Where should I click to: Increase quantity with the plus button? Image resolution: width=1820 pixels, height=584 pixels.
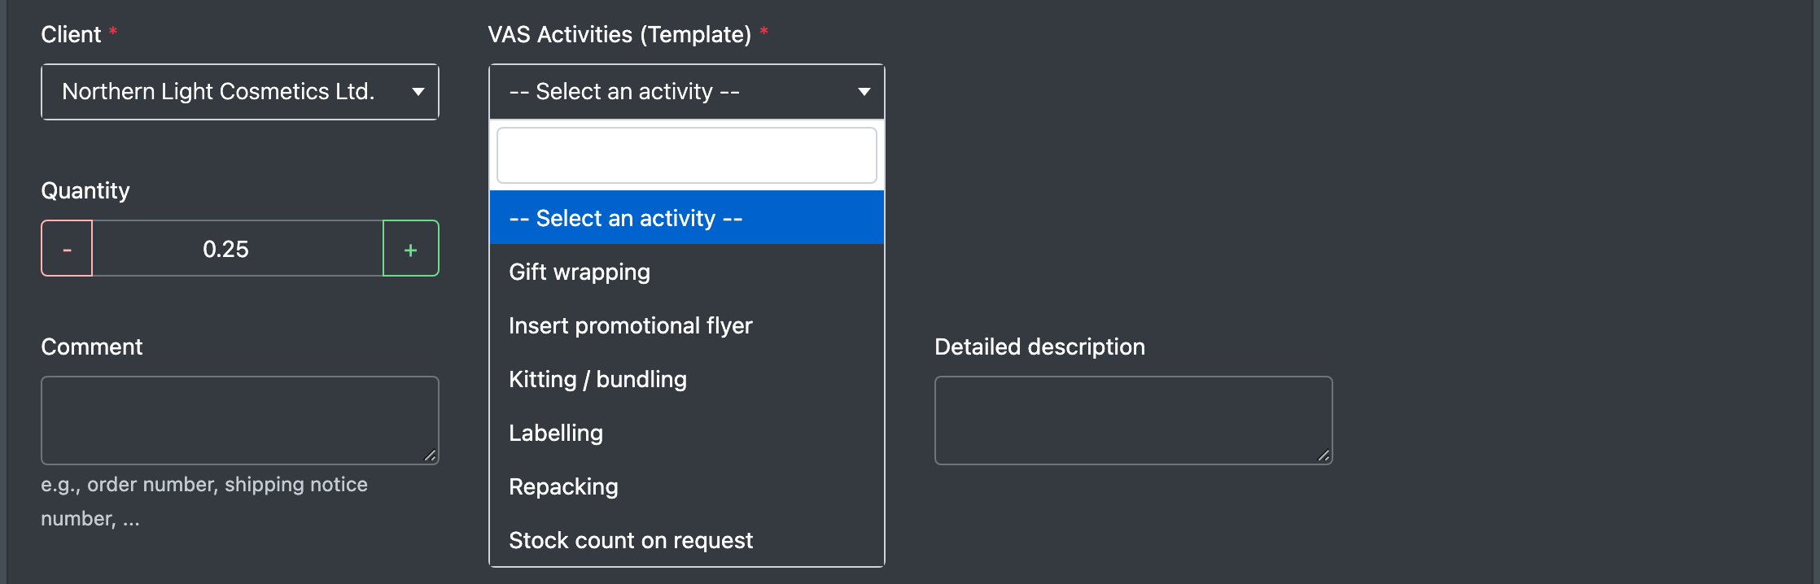[x=411, y=248]
